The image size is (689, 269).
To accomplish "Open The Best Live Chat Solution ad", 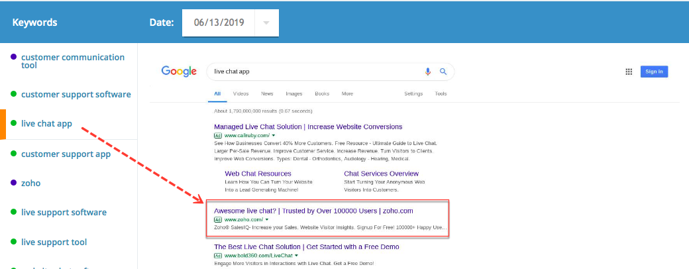I will pyautogui.click(x=307, y=247).
